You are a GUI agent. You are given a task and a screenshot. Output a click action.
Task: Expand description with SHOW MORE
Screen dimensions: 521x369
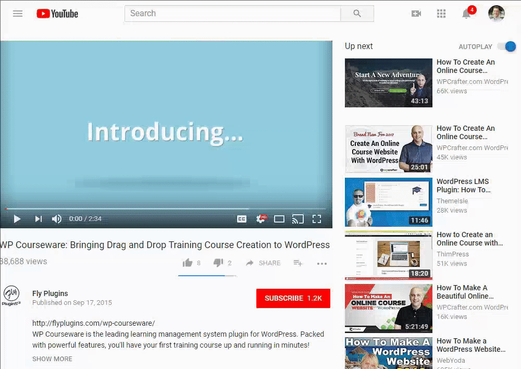pyautogui.click(x=52, y=359)
